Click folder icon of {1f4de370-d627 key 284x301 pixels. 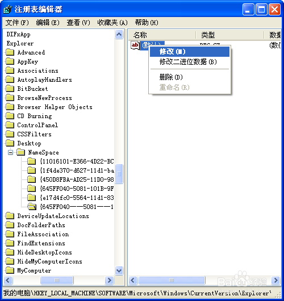point(31,170)
